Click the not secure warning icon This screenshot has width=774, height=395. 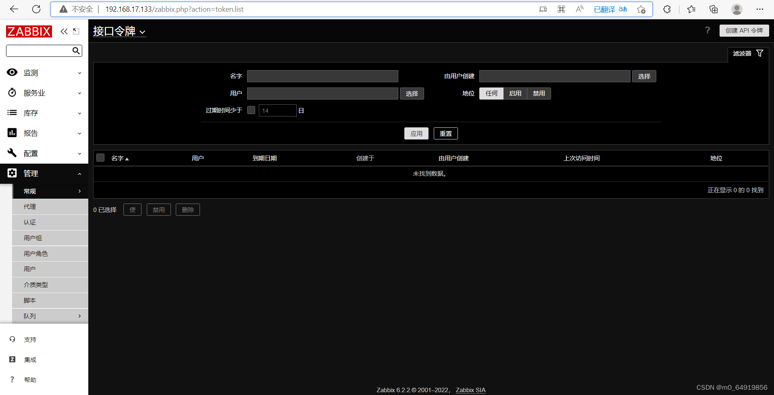pos(63,9)
